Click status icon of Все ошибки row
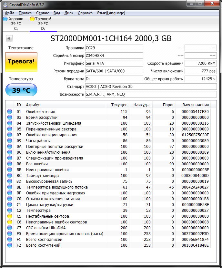The image size is (222, 268). click(x=10, y=164)
